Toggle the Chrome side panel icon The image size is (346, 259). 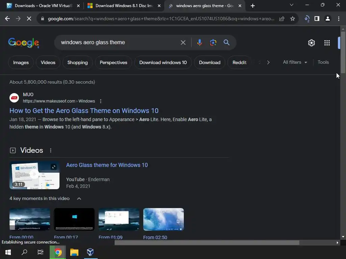[x=317, y=19]
